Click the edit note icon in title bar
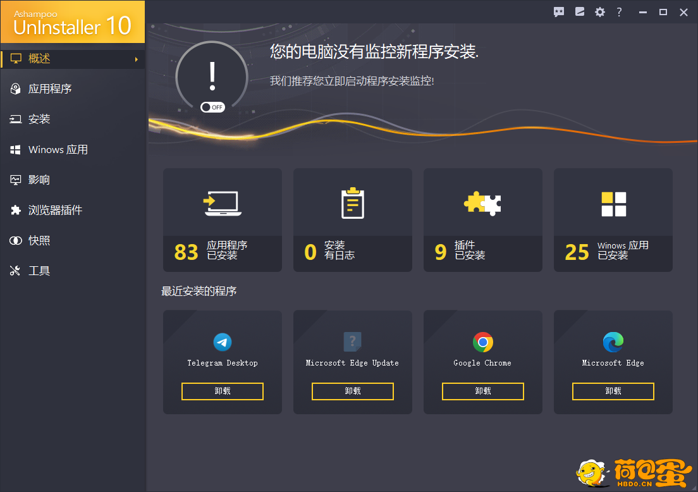The height and width of the screenshot is (492, 698). (x=580, y=12)
